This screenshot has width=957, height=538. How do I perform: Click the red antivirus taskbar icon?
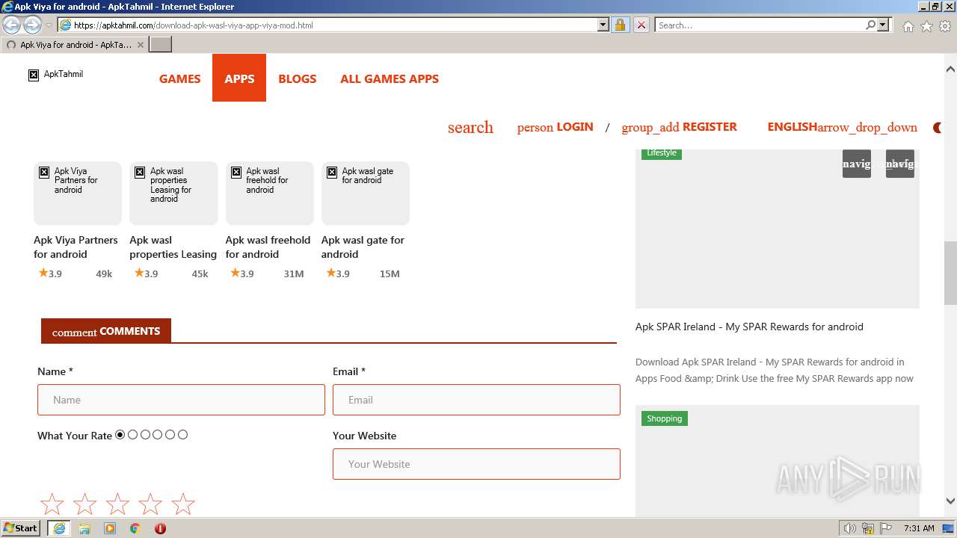(x=160, y=528)
